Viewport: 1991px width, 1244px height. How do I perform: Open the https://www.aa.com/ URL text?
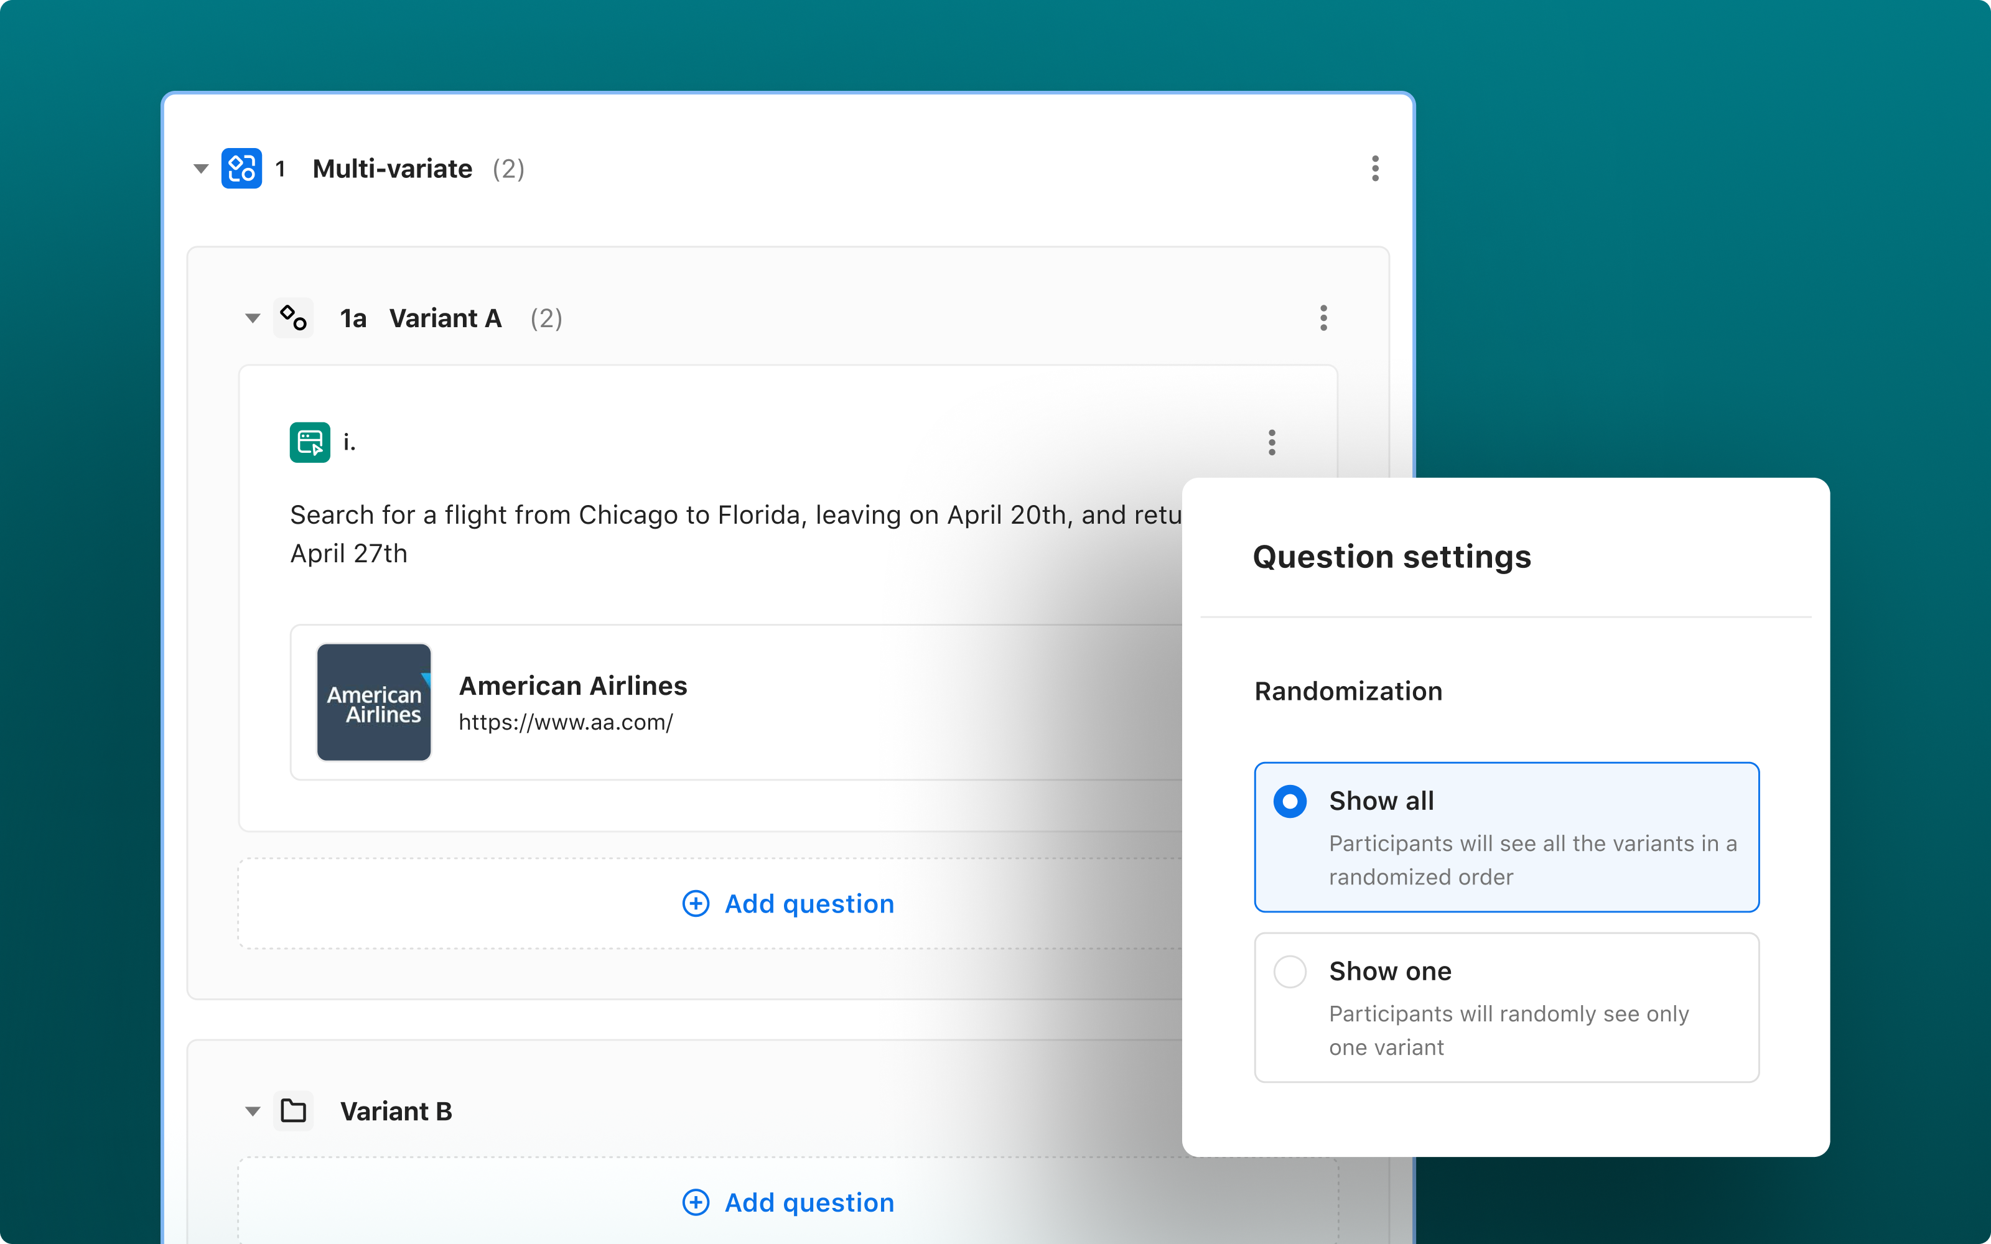click(x=565, y=722)
